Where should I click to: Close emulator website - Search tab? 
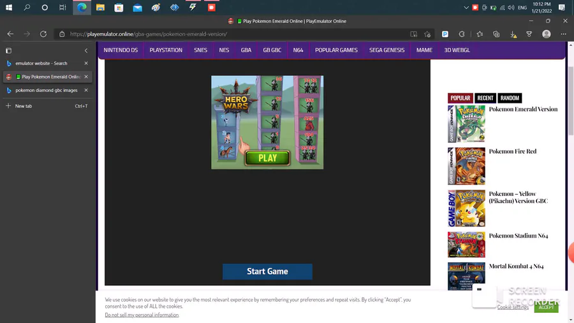[x=86, y=63]
